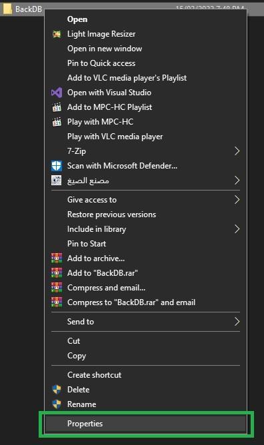Choose Add to MPC-HC Playlist
The width and height of the screenshot is (264, 445).
(145, 107)
